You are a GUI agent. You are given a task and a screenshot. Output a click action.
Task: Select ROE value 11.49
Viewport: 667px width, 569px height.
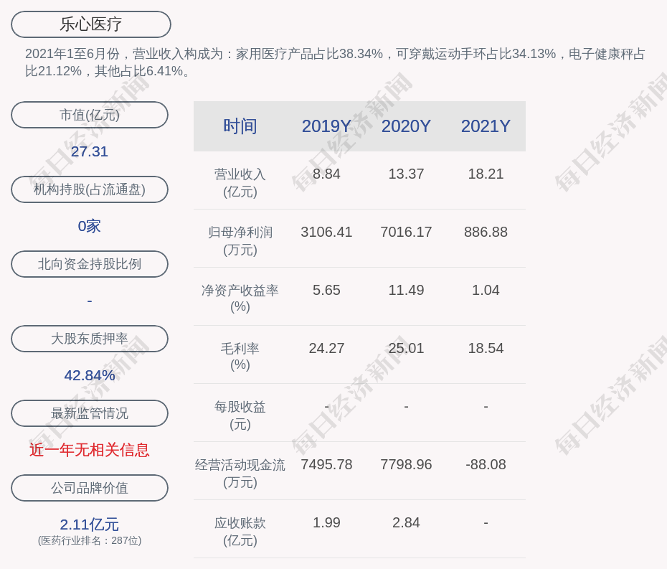pyautogui.click(x=406, y=291)
